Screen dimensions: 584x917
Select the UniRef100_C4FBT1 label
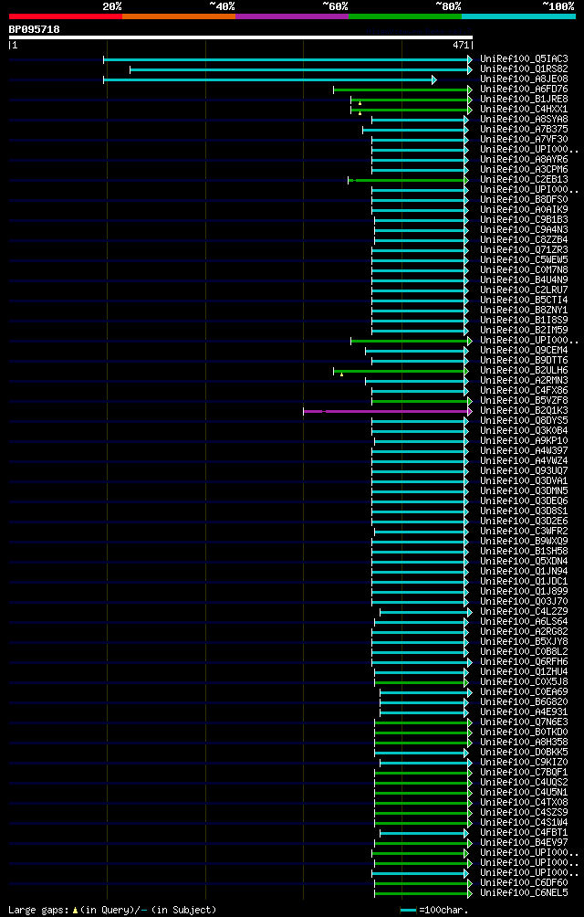click(x=524, y=833)
